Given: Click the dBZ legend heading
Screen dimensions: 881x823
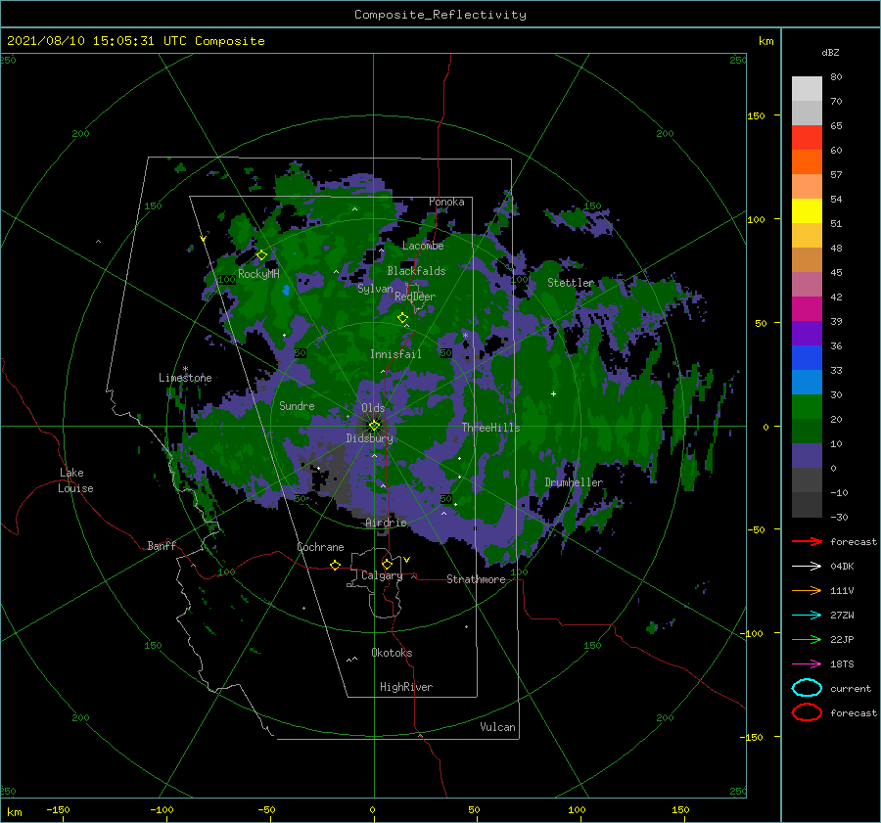Looking at the screenshot, I should point(830,53).
